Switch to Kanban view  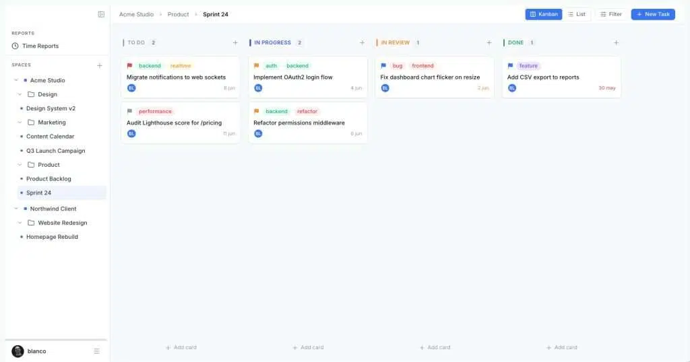(x=544, y=15)
